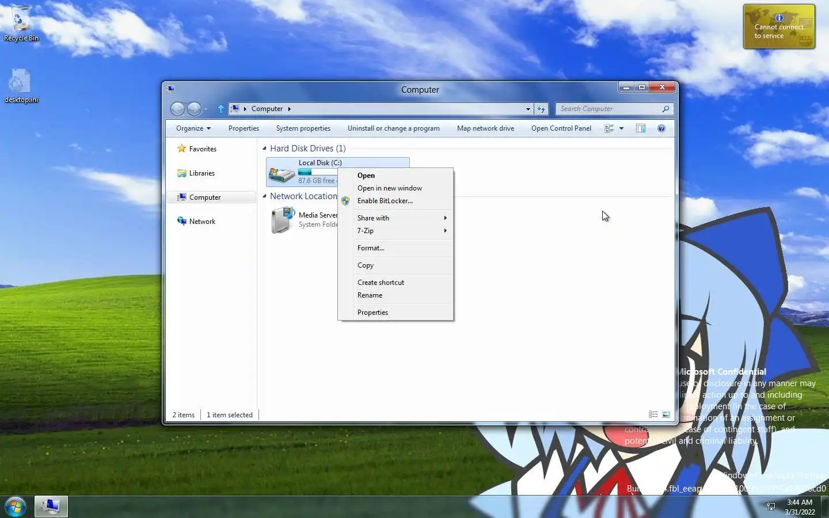Open the Recycle Bin desktop icon
The height and width of the screenshot is (518, 829).
[21, 23]
